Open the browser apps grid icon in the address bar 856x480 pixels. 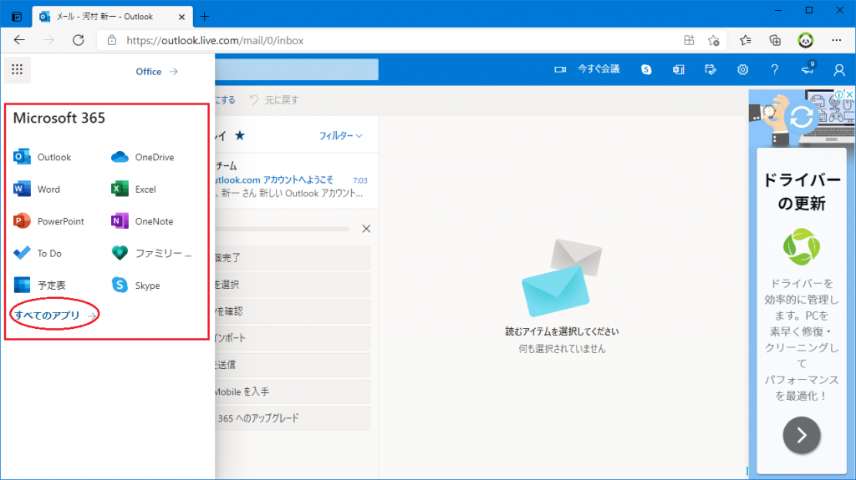689,40
